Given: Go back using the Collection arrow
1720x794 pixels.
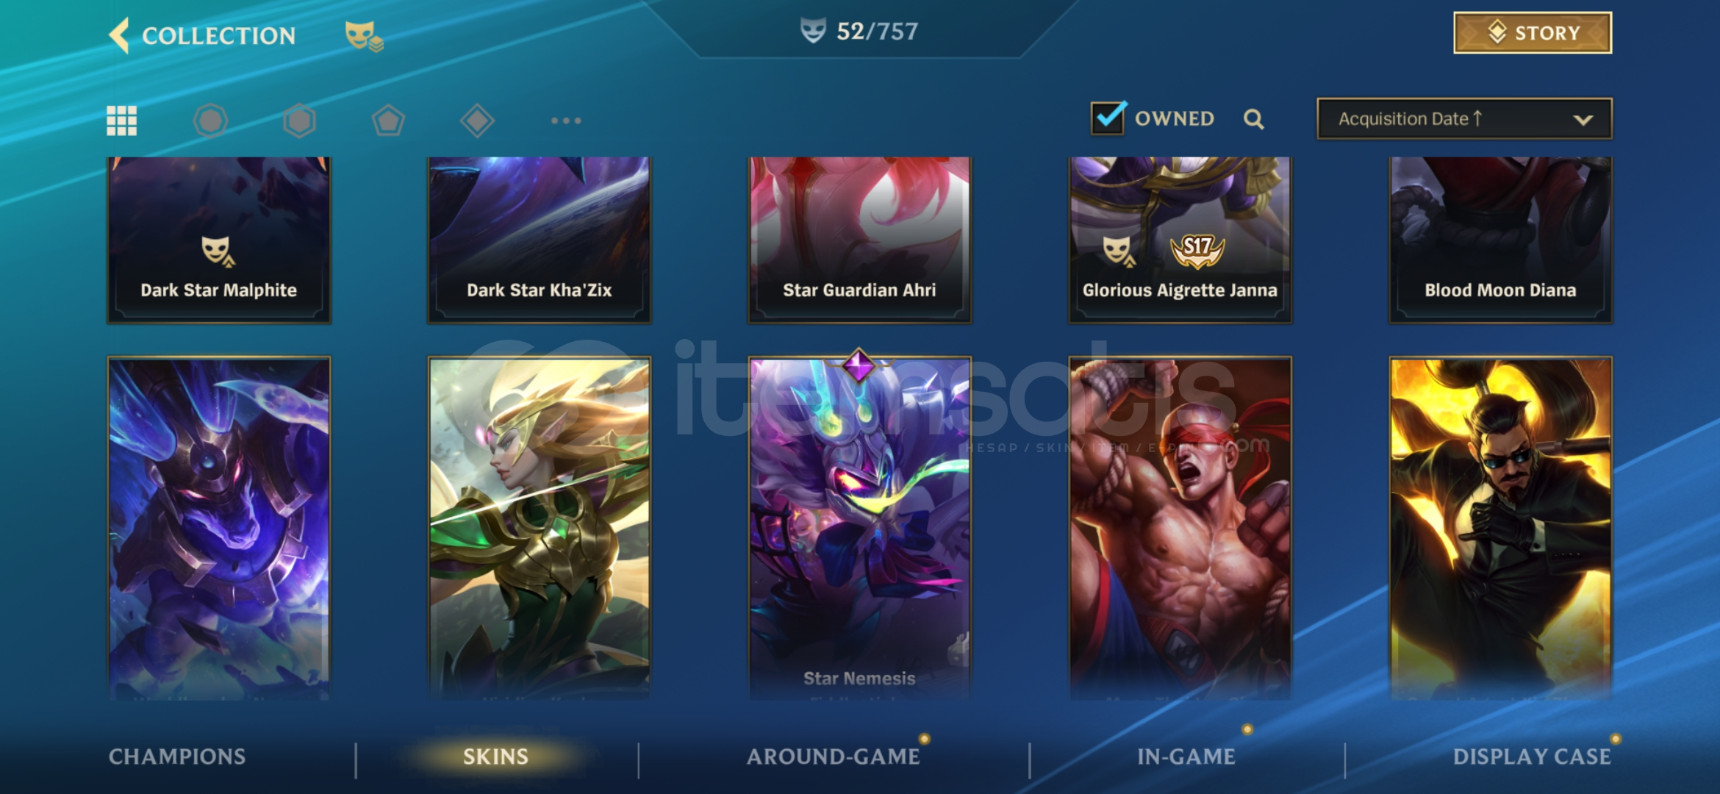Looking at the screenshot, I should pyautogui.click(x=119, y=35).
